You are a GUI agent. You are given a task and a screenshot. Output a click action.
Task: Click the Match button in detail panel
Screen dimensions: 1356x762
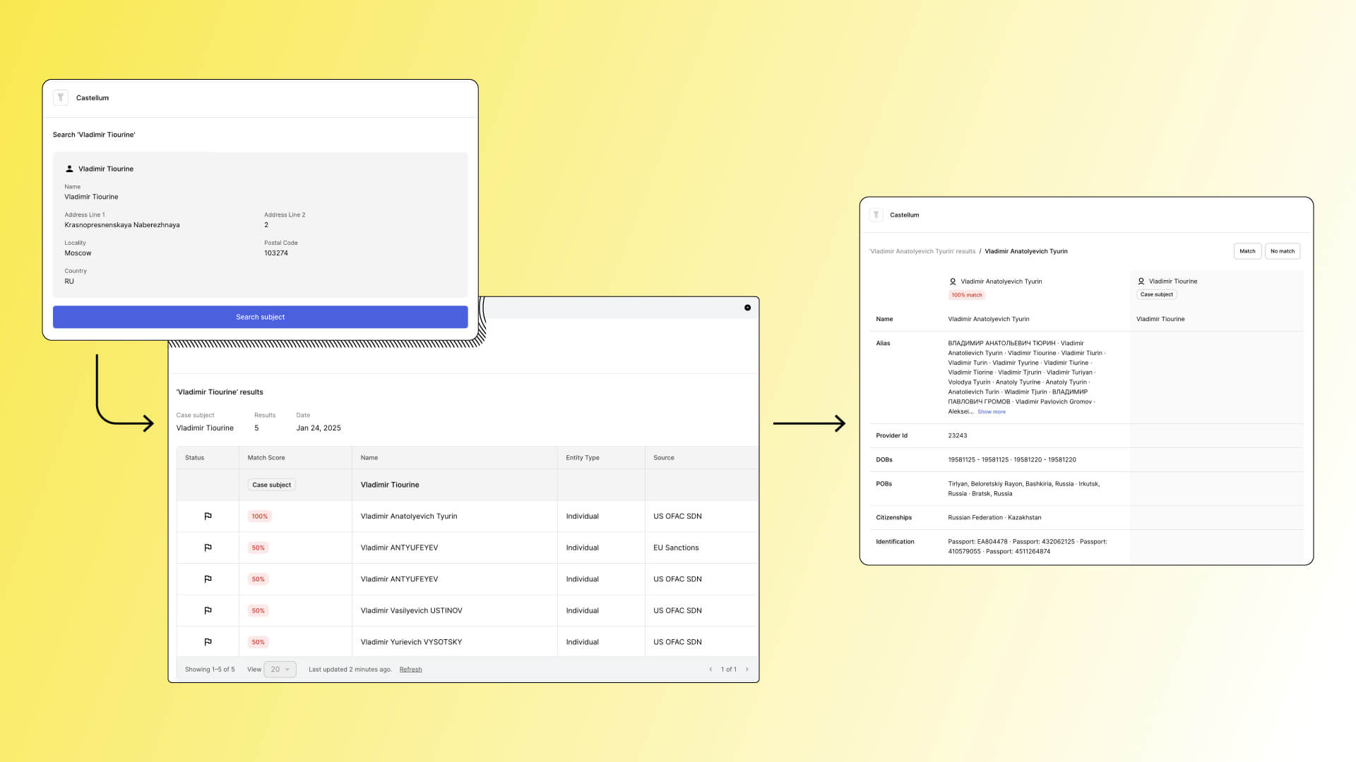pyautogui.click(x=1247, y=250)
